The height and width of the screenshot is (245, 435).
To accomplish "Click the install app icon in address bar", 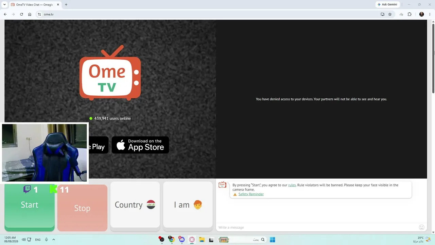I will [382, 14].
